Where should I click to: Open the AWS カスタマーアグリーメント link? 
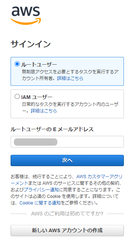click(99, 177)
